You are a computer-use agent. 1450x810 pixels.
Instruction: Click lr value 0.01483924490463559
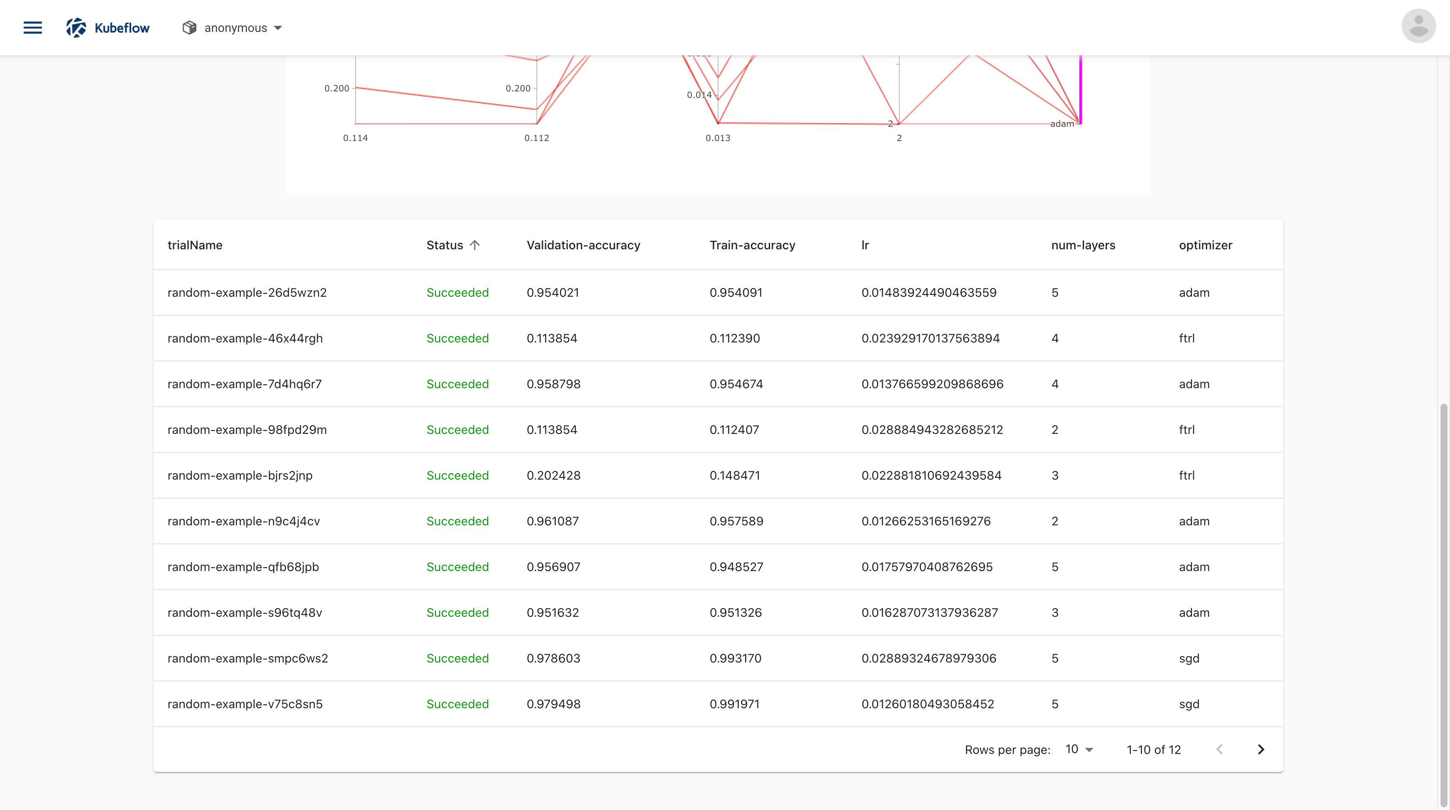(x=929, y=292)
